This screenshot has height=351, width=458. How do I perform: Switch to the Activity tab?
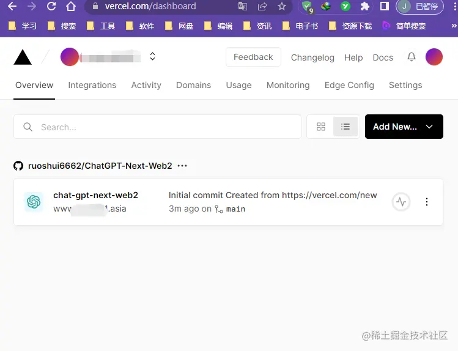pyautogui.click(x=146, y=85)
